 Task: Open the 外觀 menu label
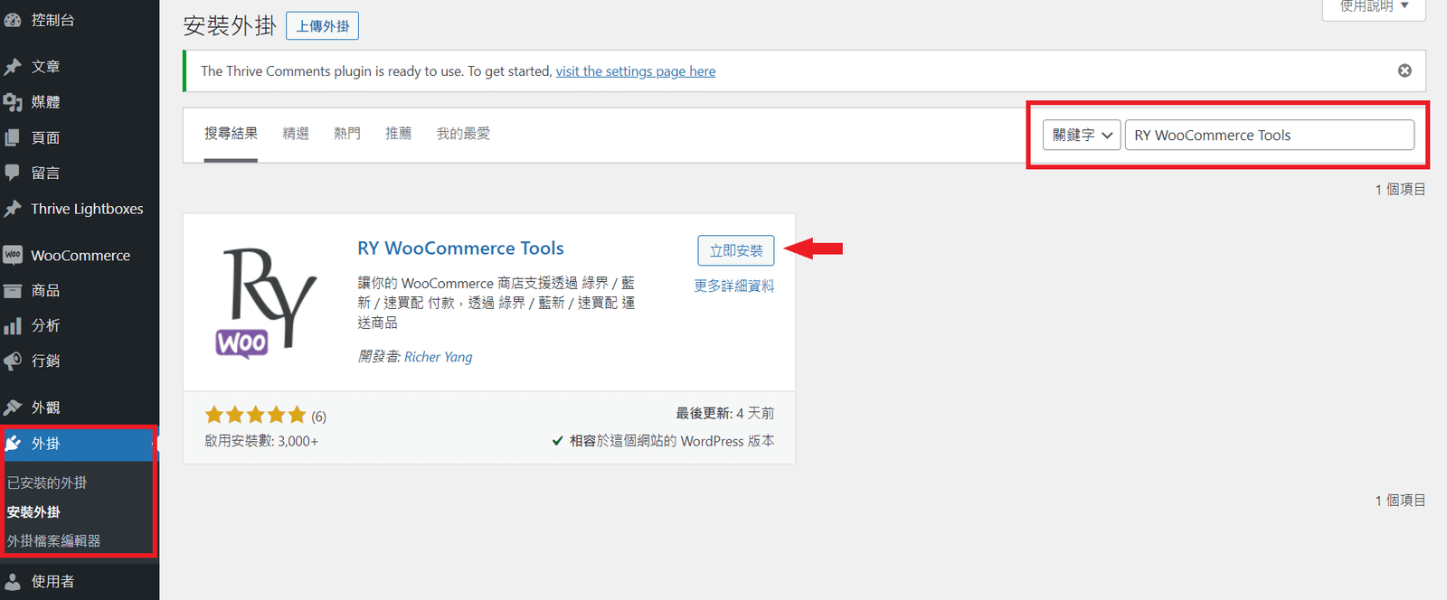point(45,408)
